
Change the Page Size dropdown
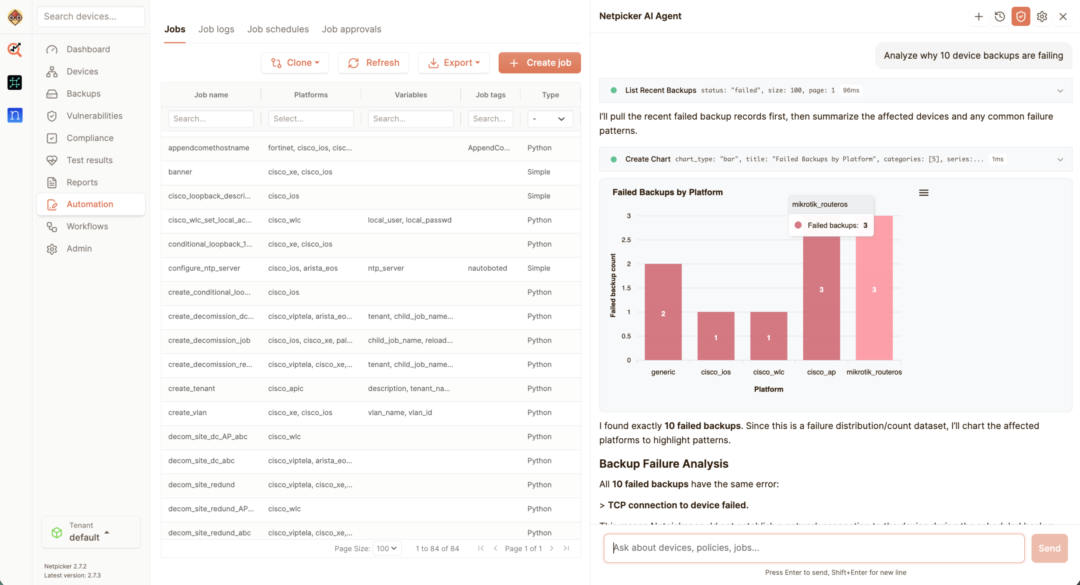click(387, 548)
